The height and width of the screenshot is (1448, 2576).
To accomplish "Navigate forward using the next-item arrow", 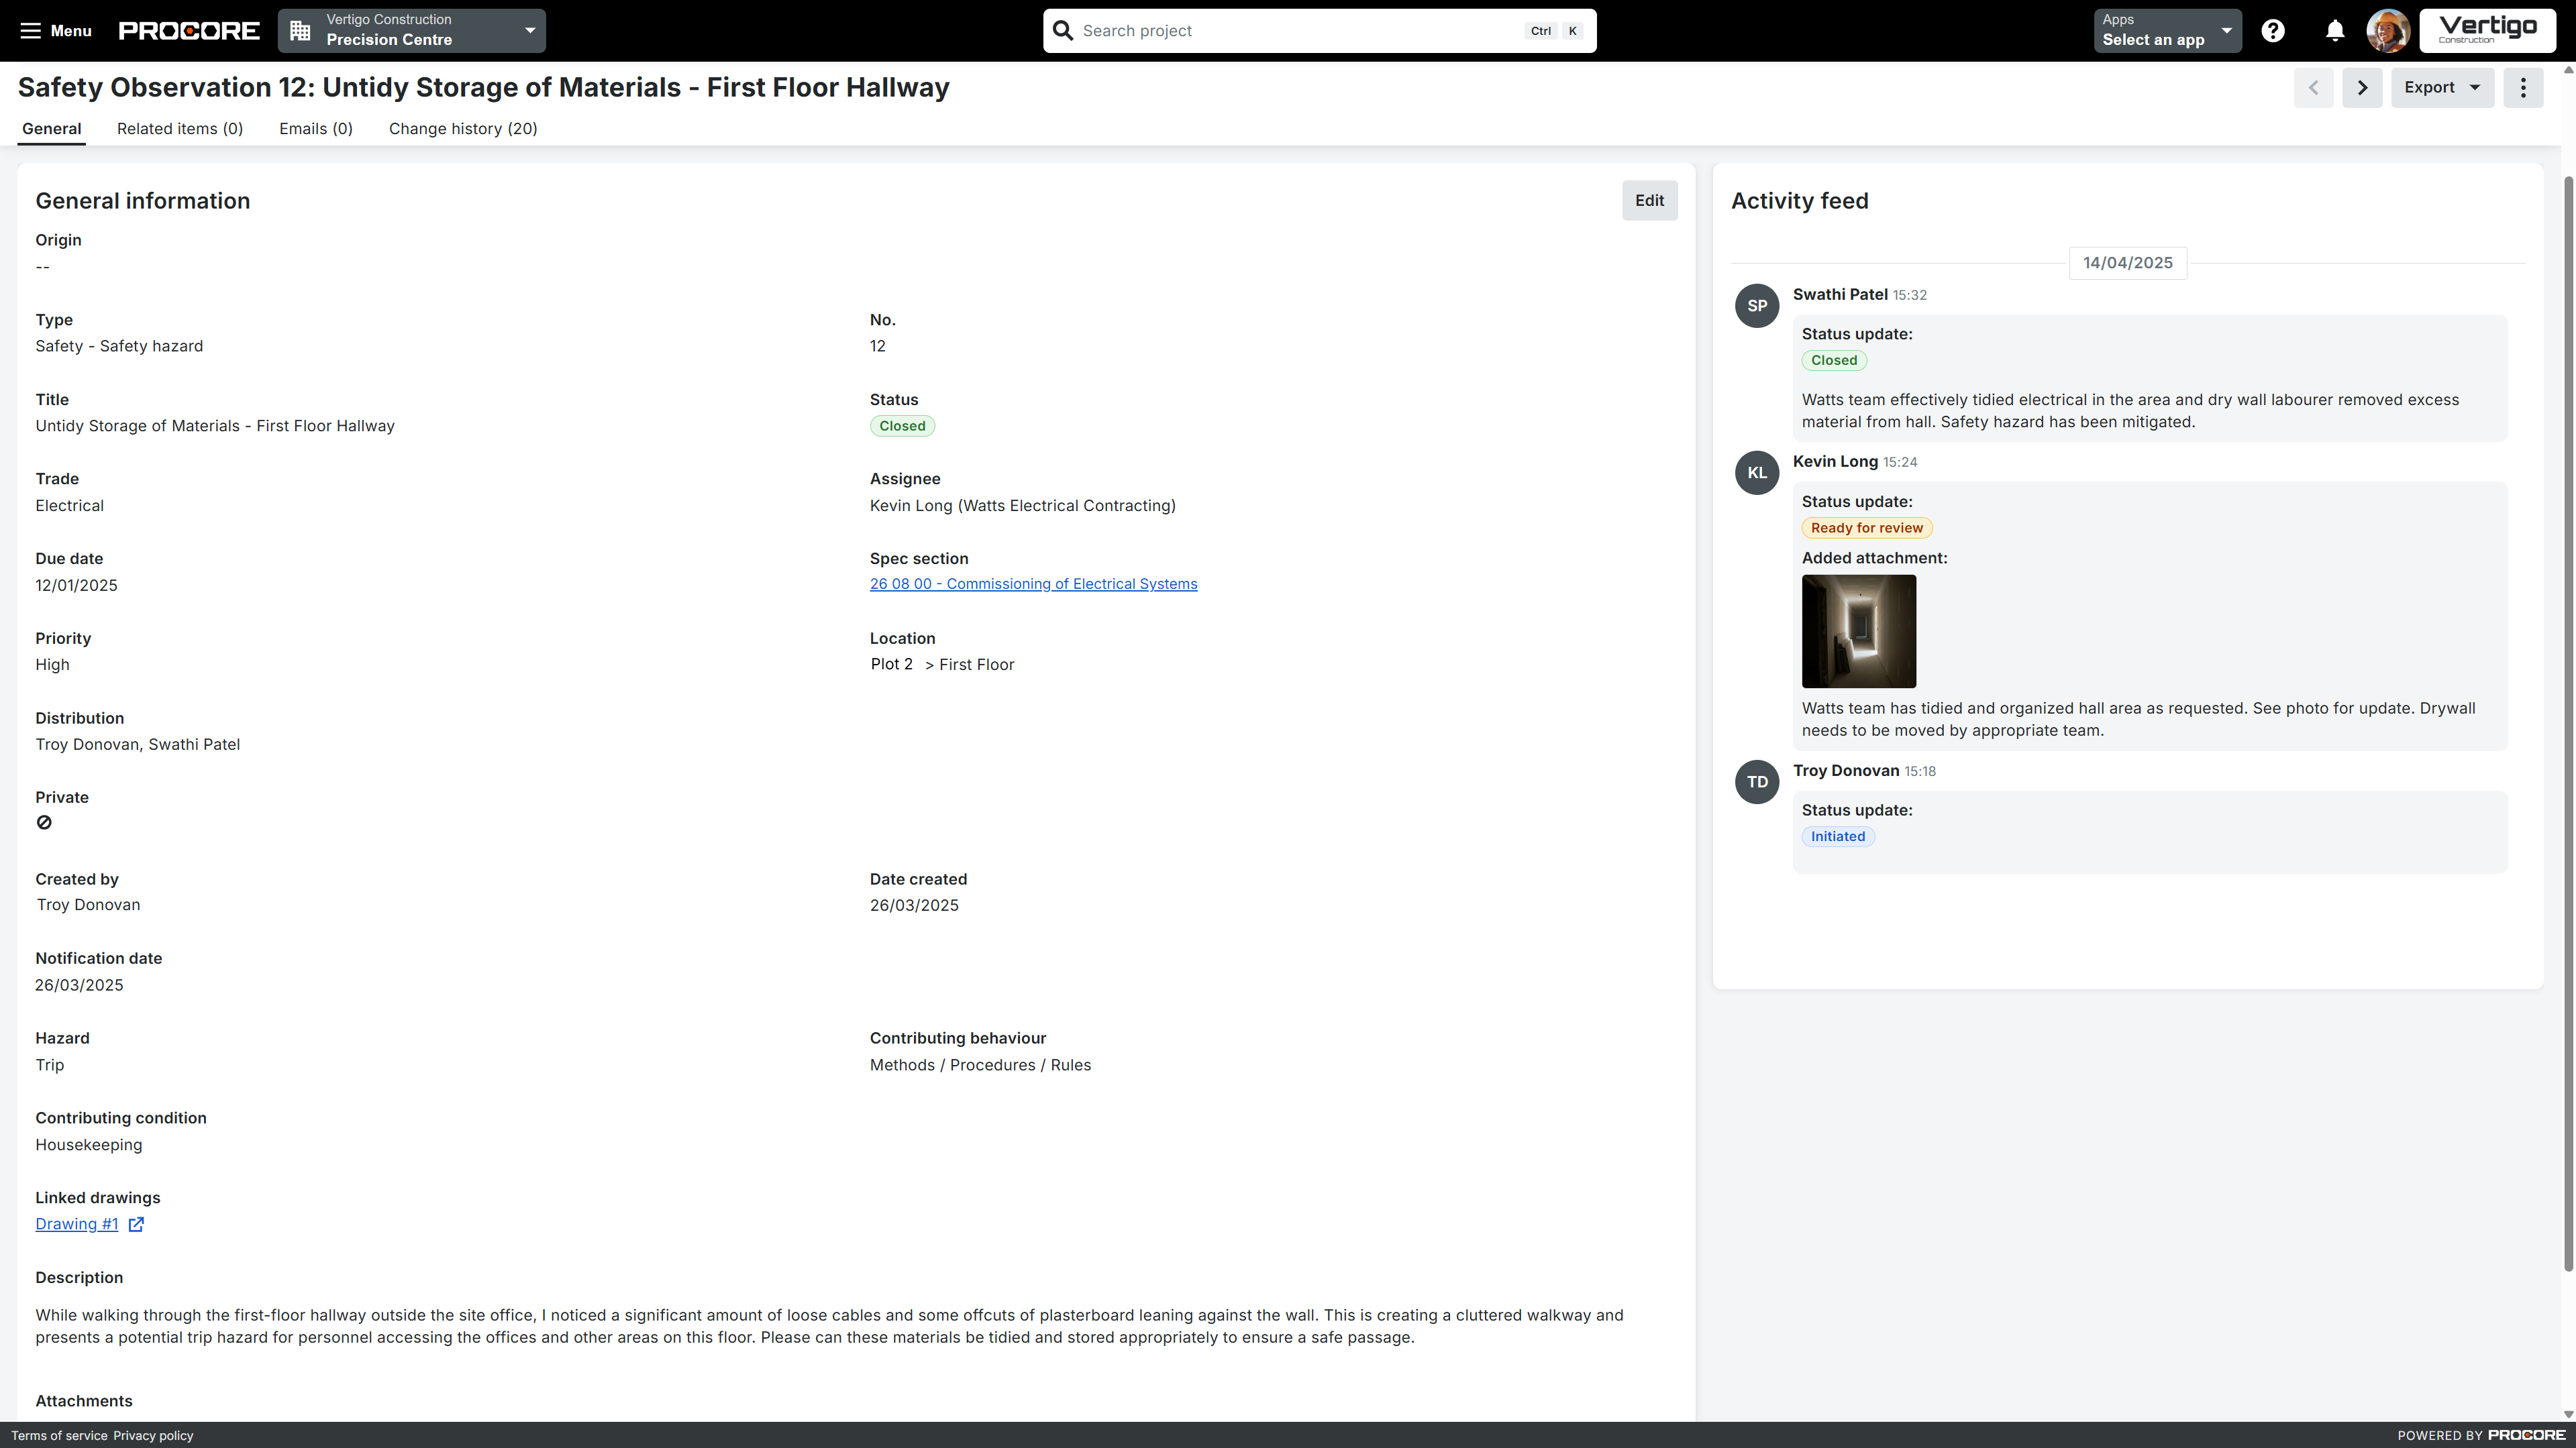I will [2362, 88].
